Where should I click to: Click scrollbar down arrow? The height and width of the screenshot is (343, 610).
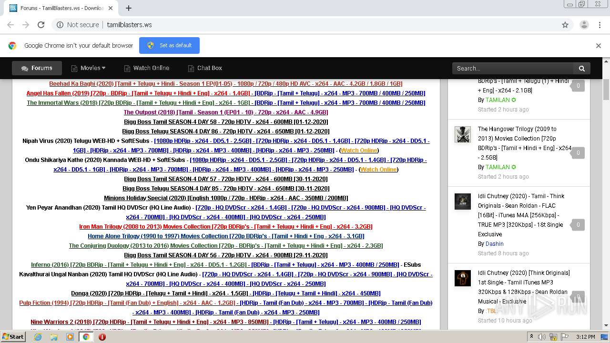pyautogui.click(x=606, y=325)
